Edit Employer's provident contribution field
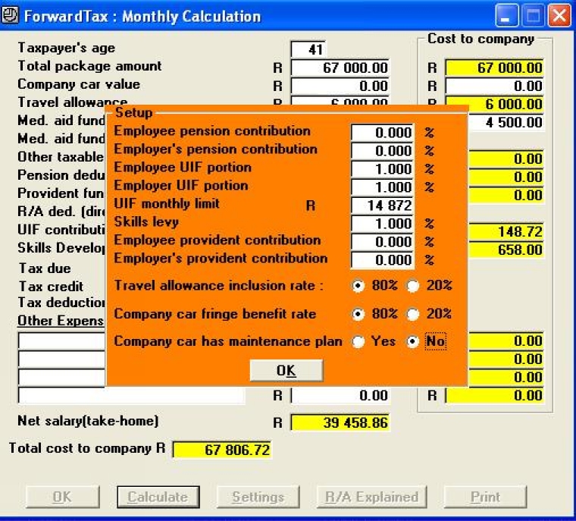This screenshot has width=576, height=521. tap(383, 259)
